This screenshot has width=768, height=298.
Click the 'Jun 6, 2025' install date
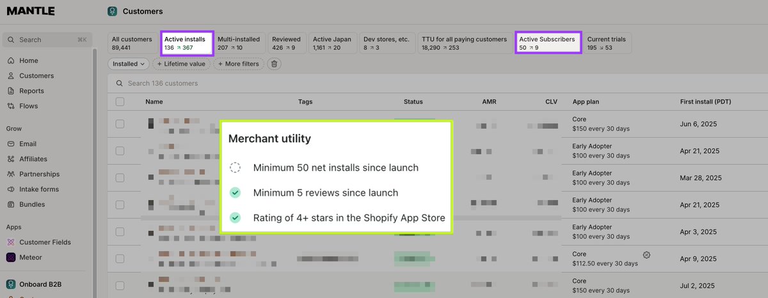tap(697, 124)
